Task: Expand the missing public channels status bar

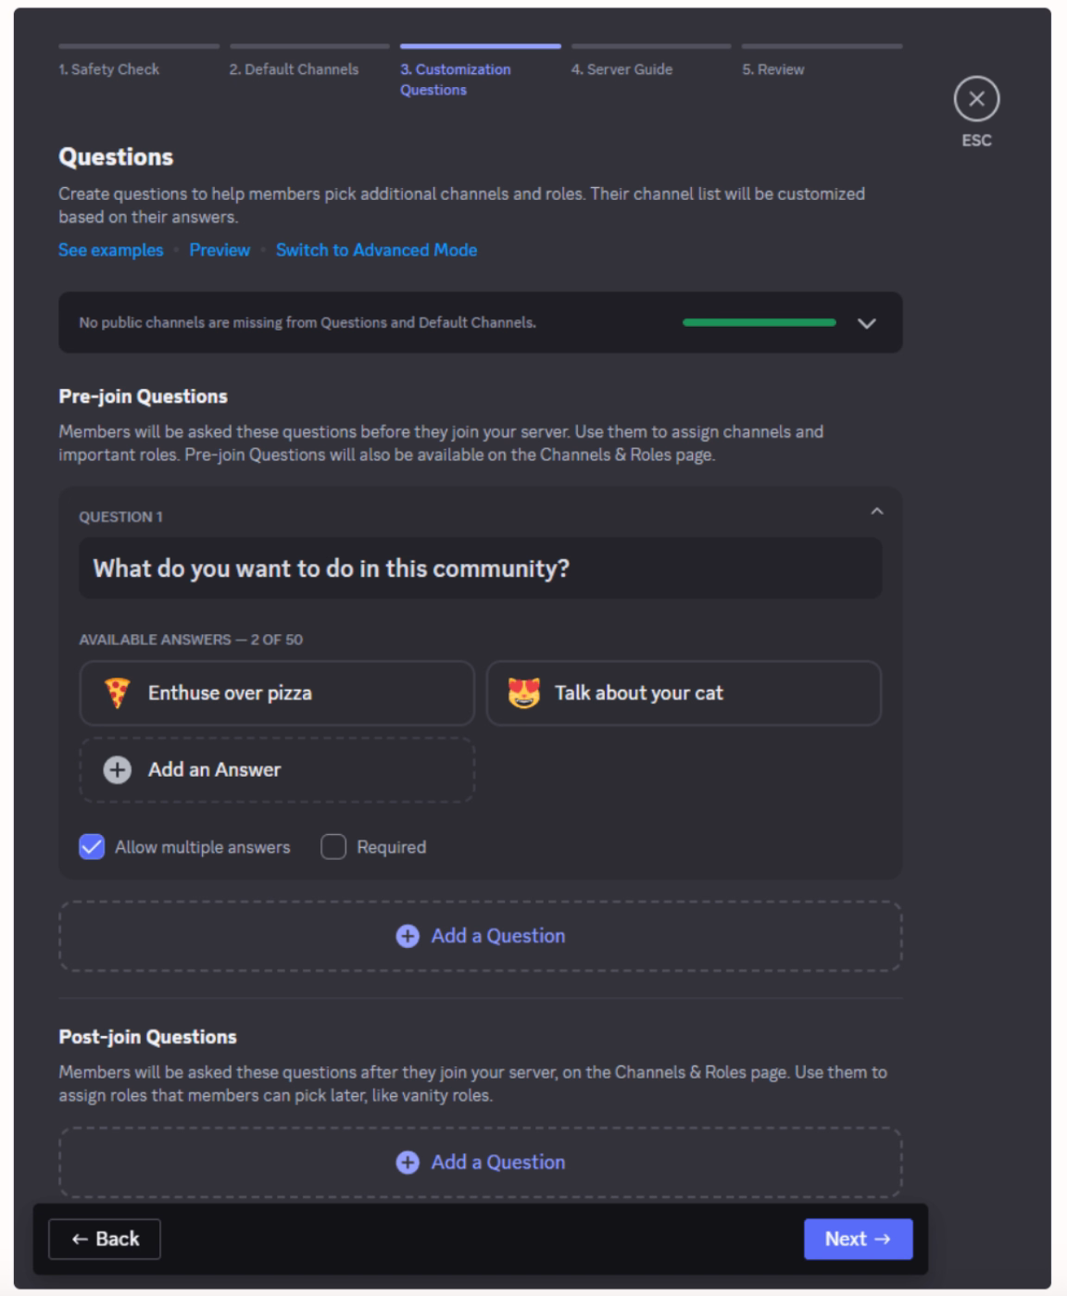Action: (867, 323)
